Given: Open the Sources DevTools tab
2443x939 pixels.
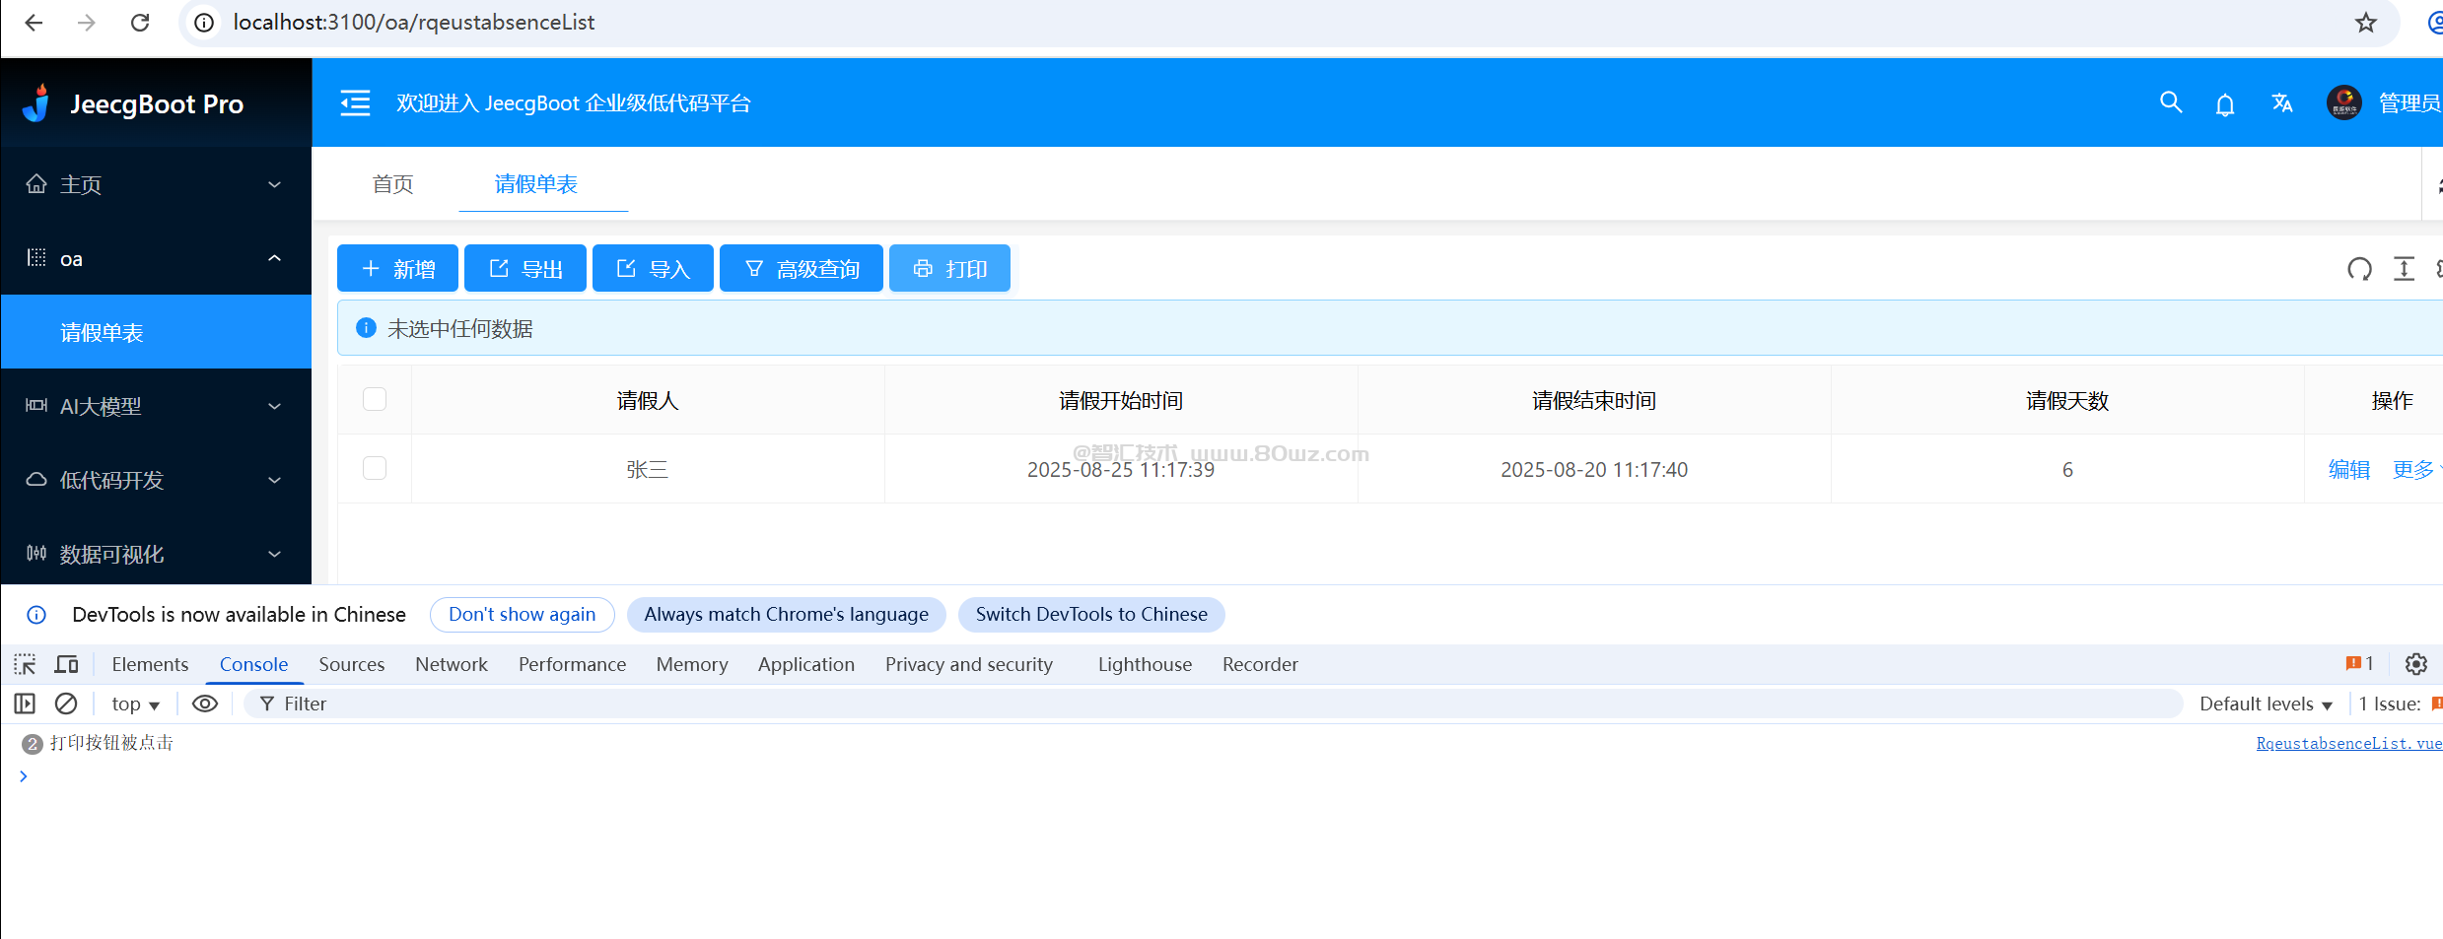Looking at the screenshot, I should (352, 664).
